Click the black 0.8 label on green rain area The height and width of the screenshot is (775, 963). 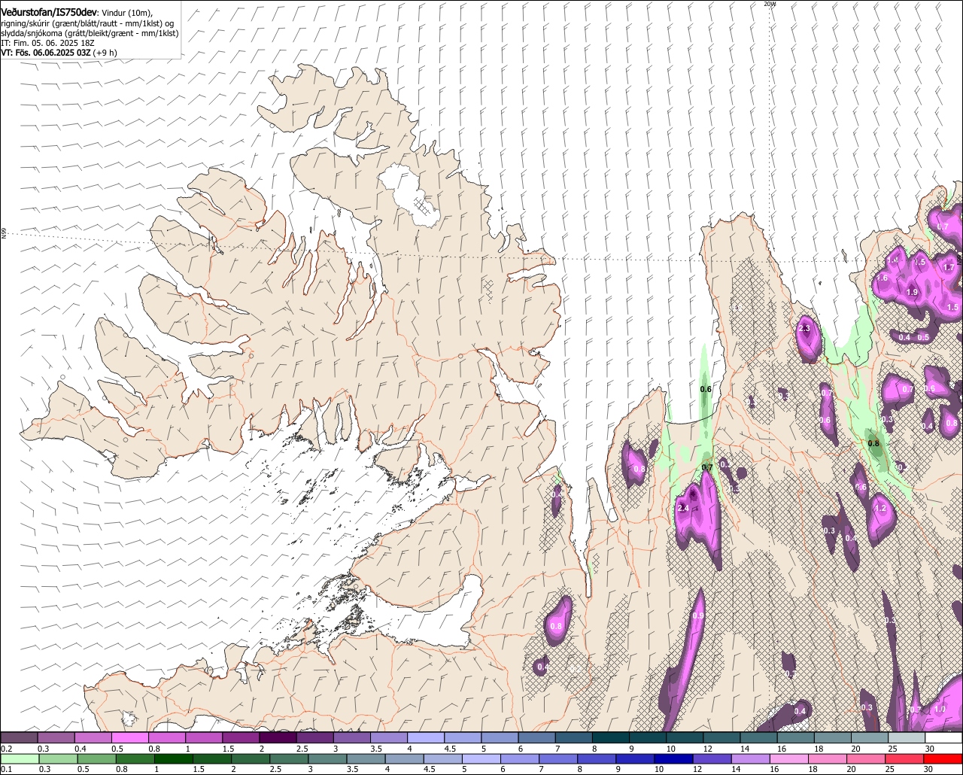click(873, 443)
